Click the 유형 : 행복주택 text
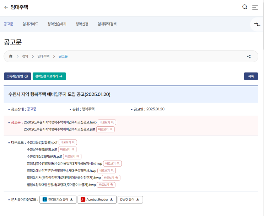The image size is (264, 216). click(x=83, y=109)
